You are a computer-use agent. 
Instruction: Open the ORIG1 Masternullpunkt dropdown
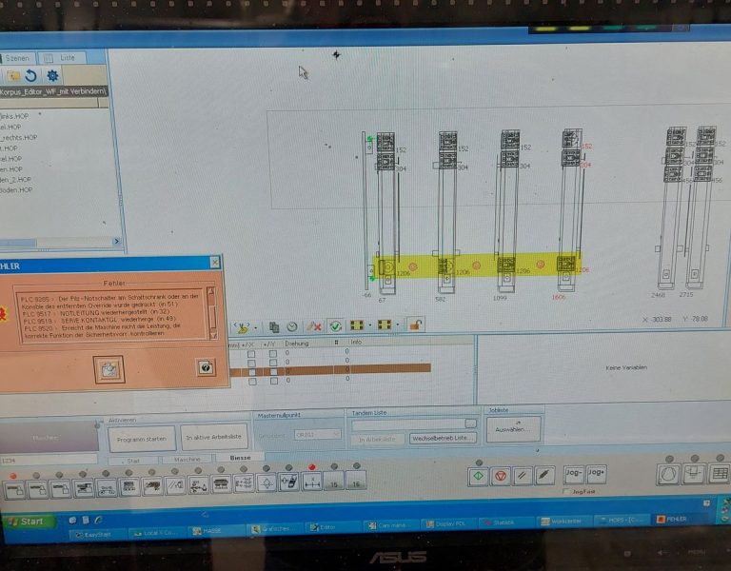(x=317, y=434)
